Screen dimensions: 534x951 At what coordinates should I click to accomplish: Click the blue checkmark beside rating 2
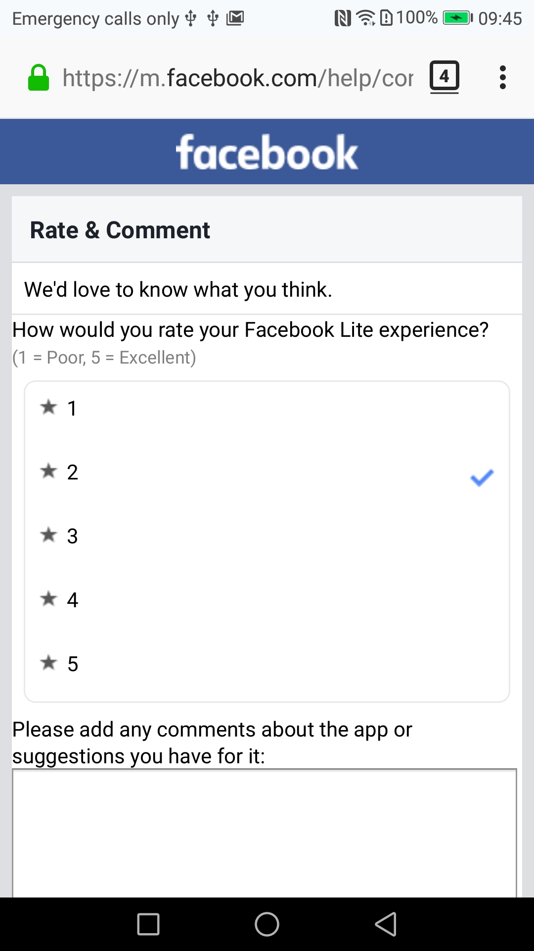481,476
